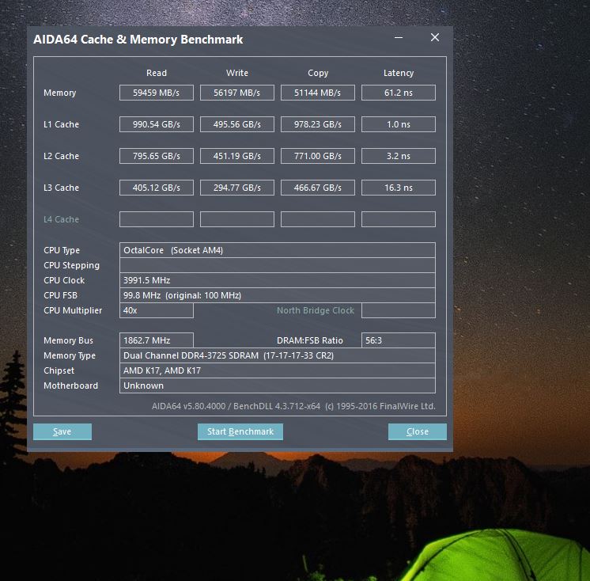
Task: Click L2 Cache Copy value 771.00 GB/s
Action: 318,156
